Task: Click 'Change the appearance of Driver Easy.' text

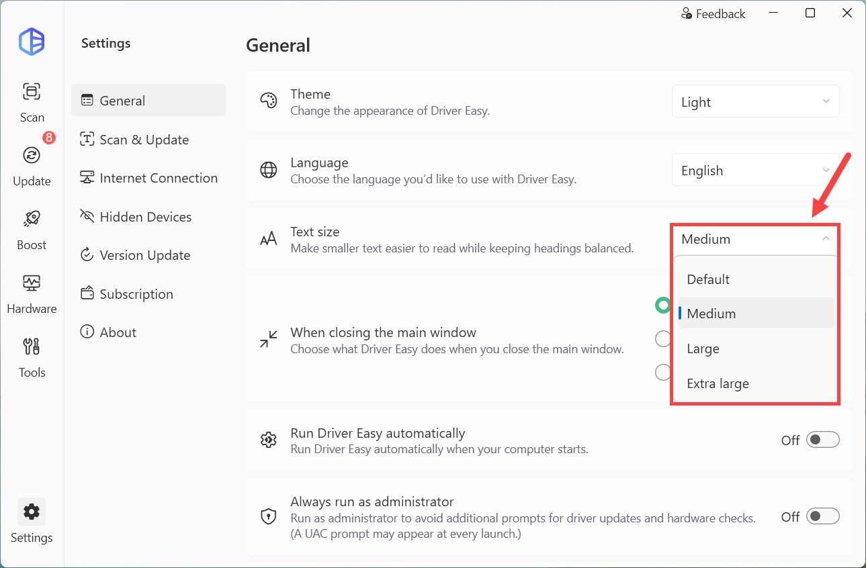Action: [390, 110]
